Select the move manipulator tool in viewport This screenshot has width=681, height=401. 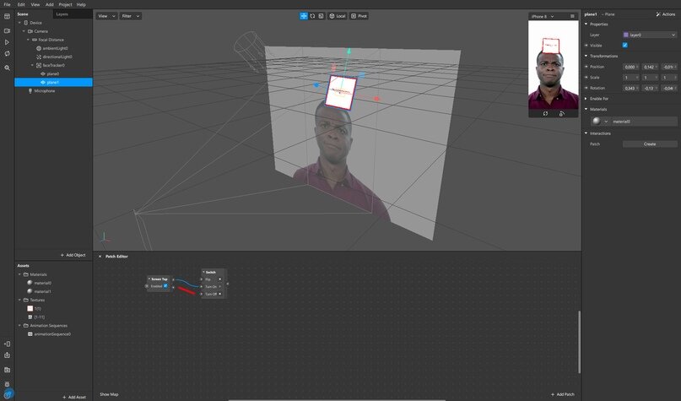(x=304, y=16)
